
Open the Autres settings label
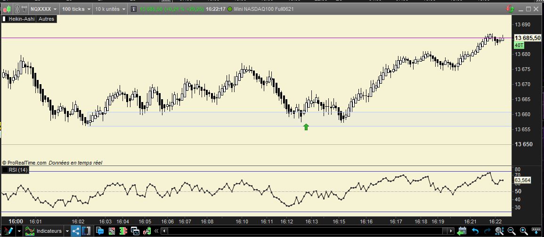tap(46, 19)
